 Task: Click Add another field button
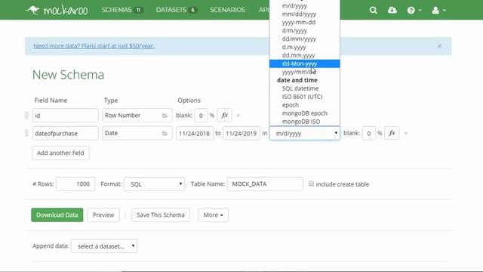pyautogui.click(x=60, y=153)
